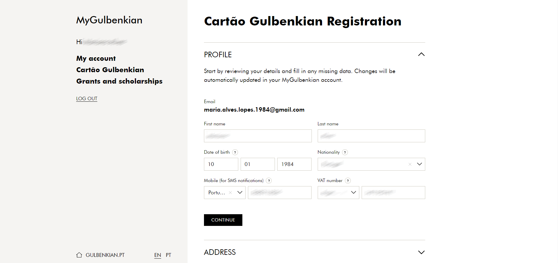Click the Nationality help question mark
558x263 pixels.
pos(345,152)
